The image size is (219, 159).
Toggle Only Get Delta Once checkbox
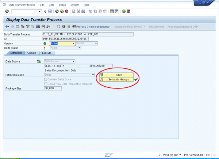pyautogui.click(x=46, y=79)
